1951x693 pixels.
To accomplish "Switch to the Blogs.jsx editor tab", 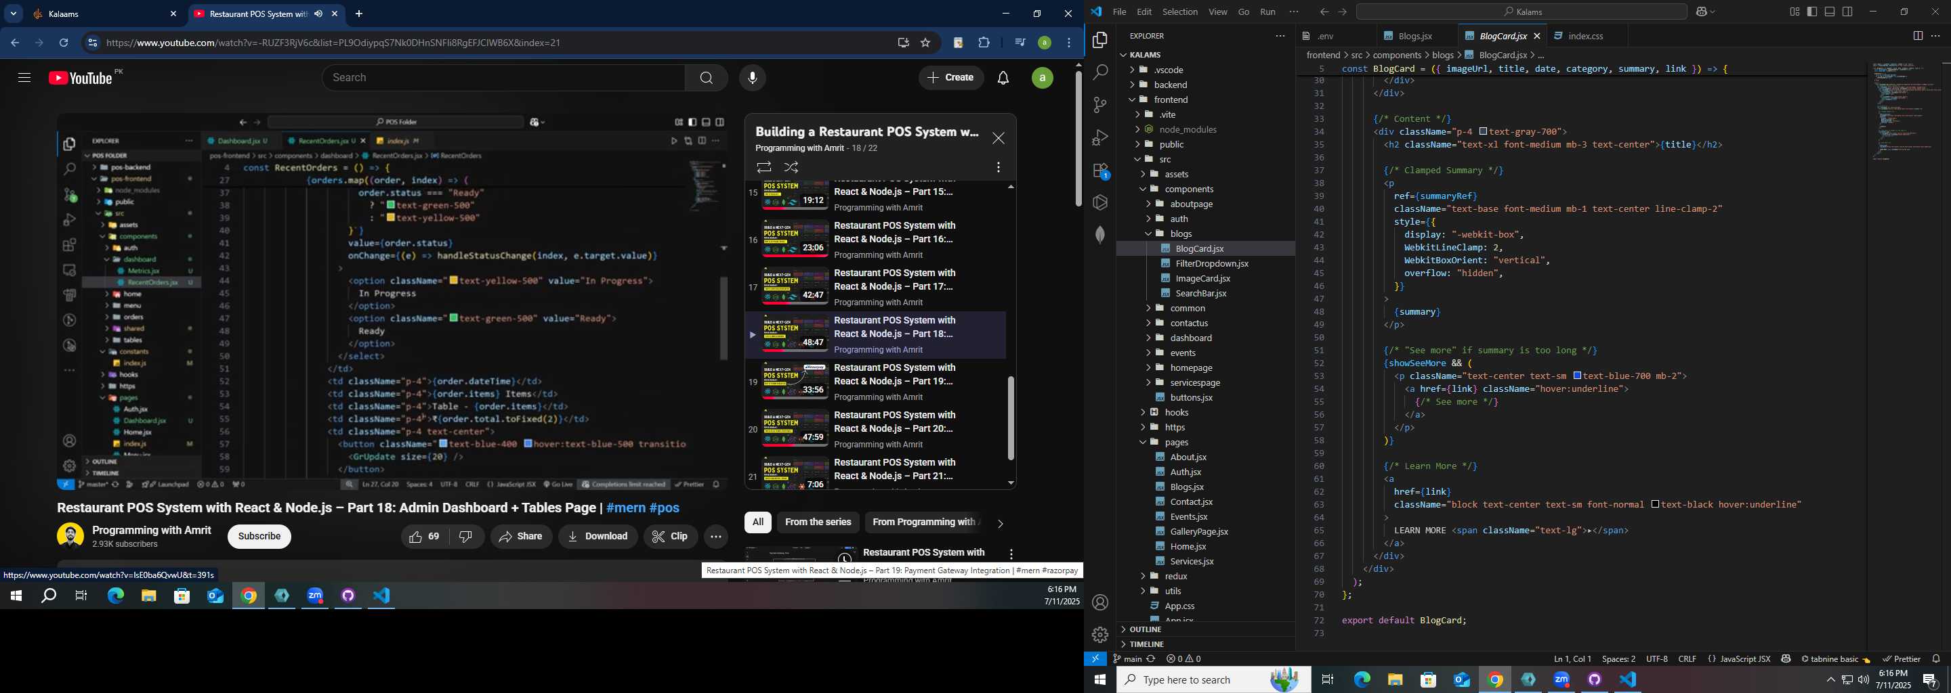I will 1414,36.
